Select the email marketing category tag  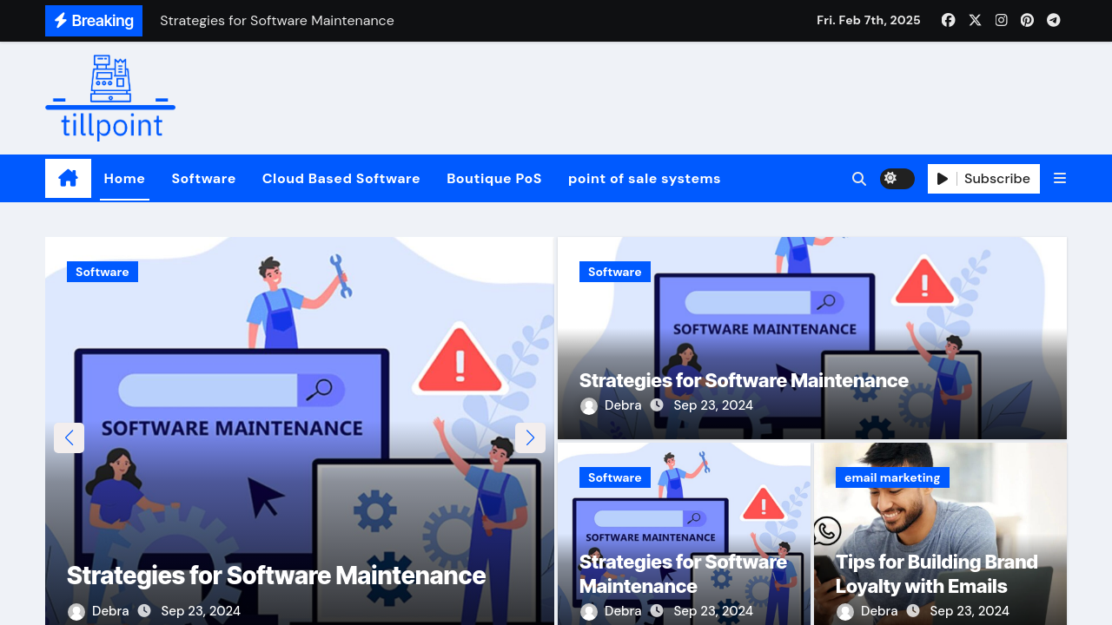[x=891, y=477]
